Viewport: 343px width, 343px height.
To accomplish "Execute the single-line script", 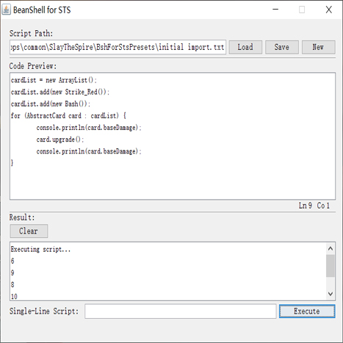I will tap(307, 311).
